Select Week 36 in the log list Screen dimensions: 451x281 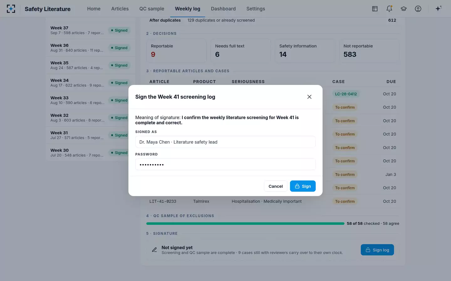pyautogui.click(x=91, y=48)
